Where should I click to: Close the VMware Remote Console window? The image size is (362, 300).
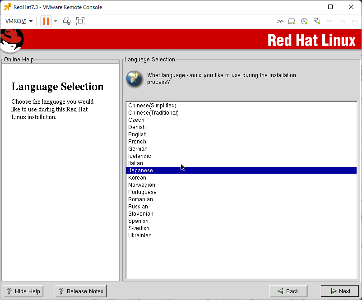coord(351,7)
